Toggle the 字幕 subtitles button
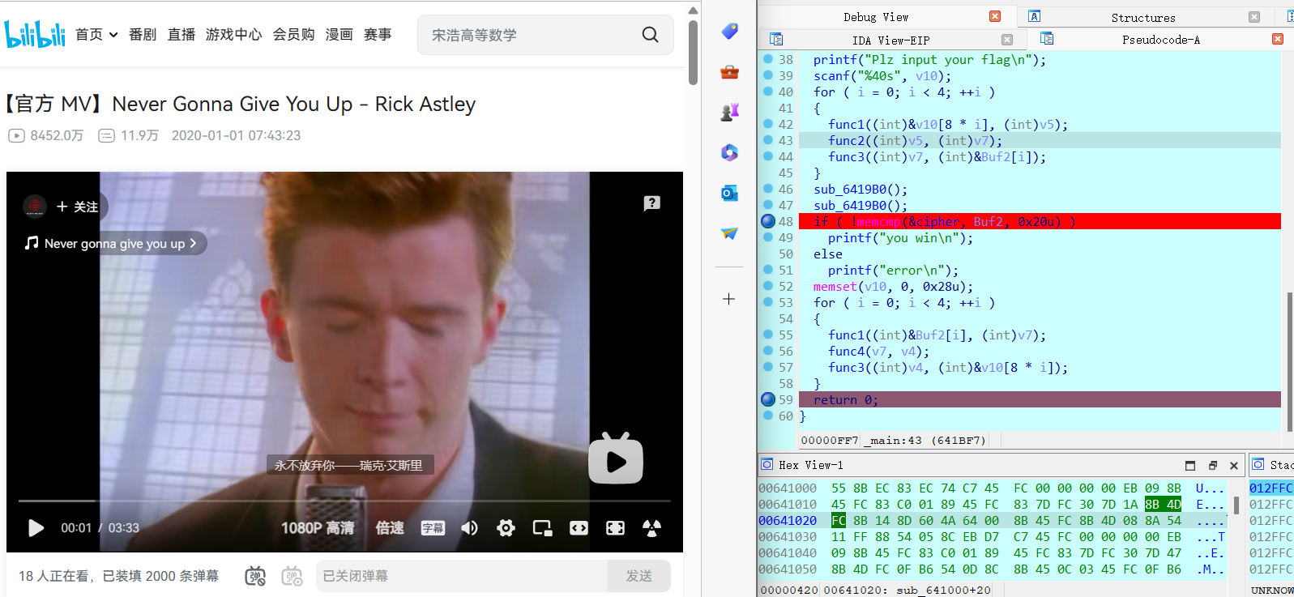Screen dimensions: 1294x597 point(433,528)
